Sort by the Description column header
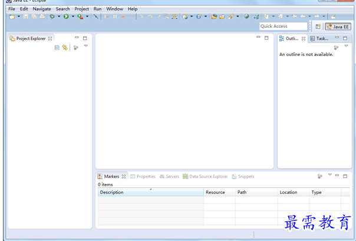Viewport: 356px width, 241px height. pos(151,192)
